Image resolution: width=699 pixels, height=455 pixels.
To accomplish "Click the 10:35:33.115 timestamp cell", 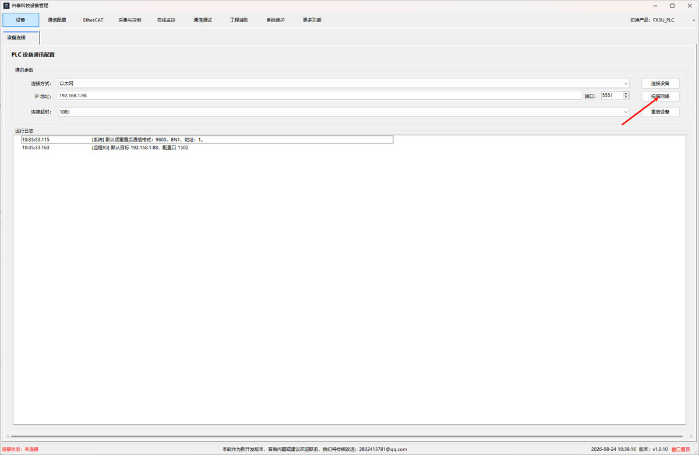I will click(x=36, y=140).
